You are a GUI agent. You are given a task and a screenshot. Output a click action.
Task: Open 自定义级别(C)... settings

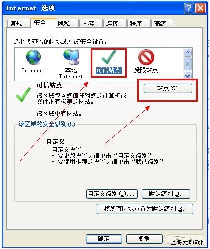click(x=112, y=194)
